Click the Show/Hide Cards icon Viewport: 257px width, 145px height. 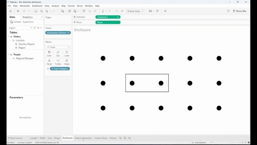(x=150, y=11)
